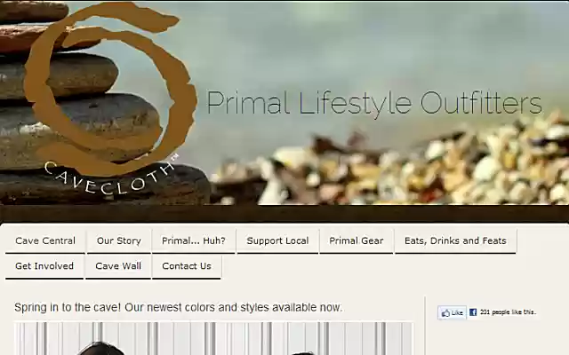569x355 pixels.
Task: Go to the Cave Wall page
Action: (118, 266)
